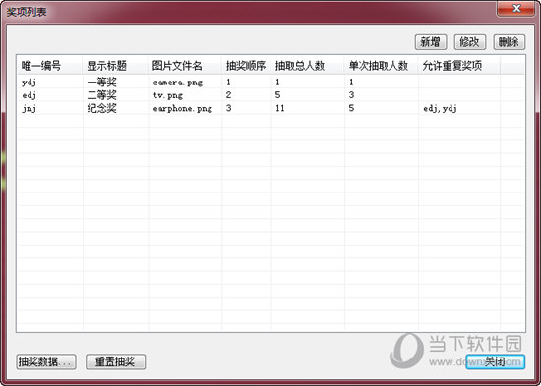Click the earphone.png file name cell
This screenshot has height=386, width=541.
pos(183,109)
